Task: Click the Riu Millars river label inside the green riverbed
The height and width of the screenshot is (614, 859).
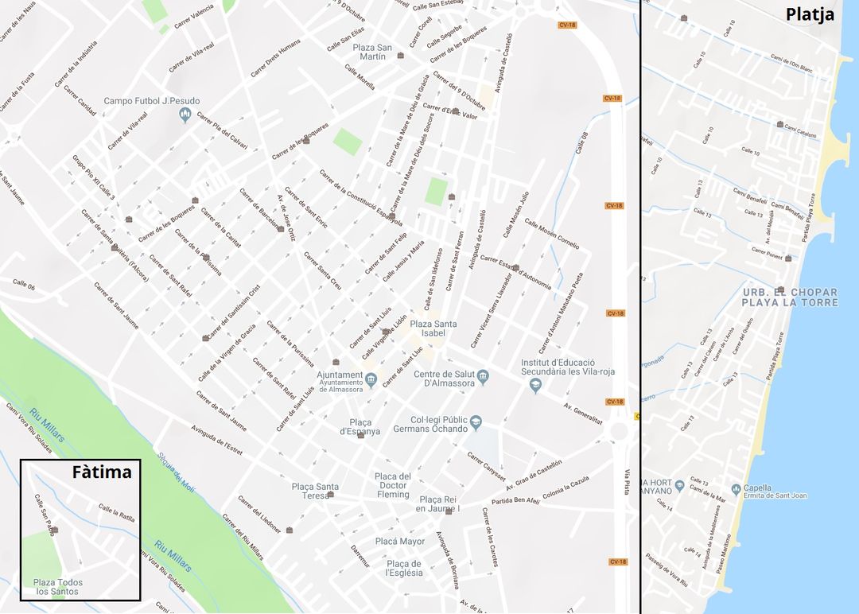Action: pyautogui.click(x=173, y=556)
